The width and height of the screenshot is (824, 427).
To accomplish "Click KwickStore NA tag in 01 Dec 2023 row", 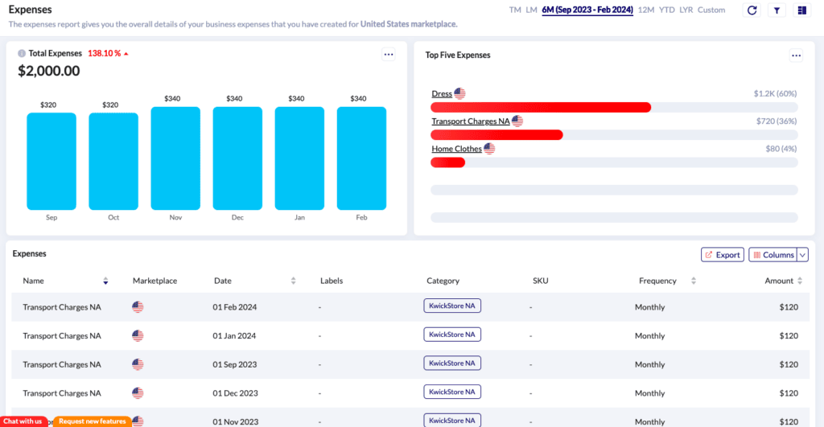I will (452, 392).
